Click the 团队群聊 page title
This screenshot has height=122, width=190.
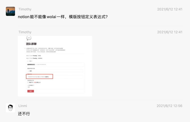tap(31, 44)
